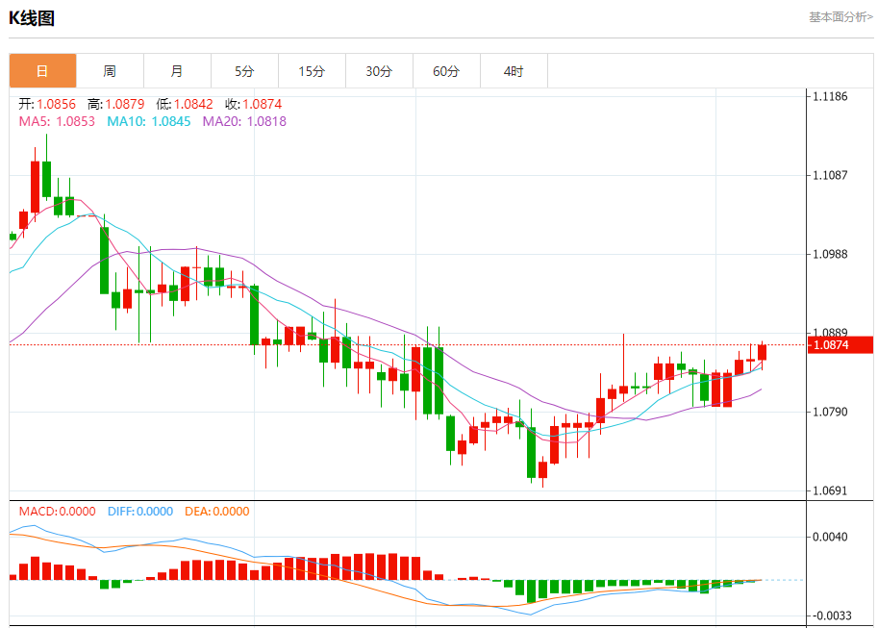Image resolution: width=878 pixels, height=628 pixels.
Task: Click the DEA:0.0000 label
Action: pos(217,512)
